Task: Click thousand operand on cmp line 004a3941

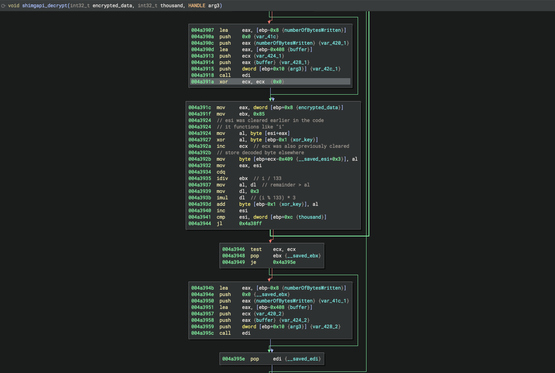Action: coord(310,217)
